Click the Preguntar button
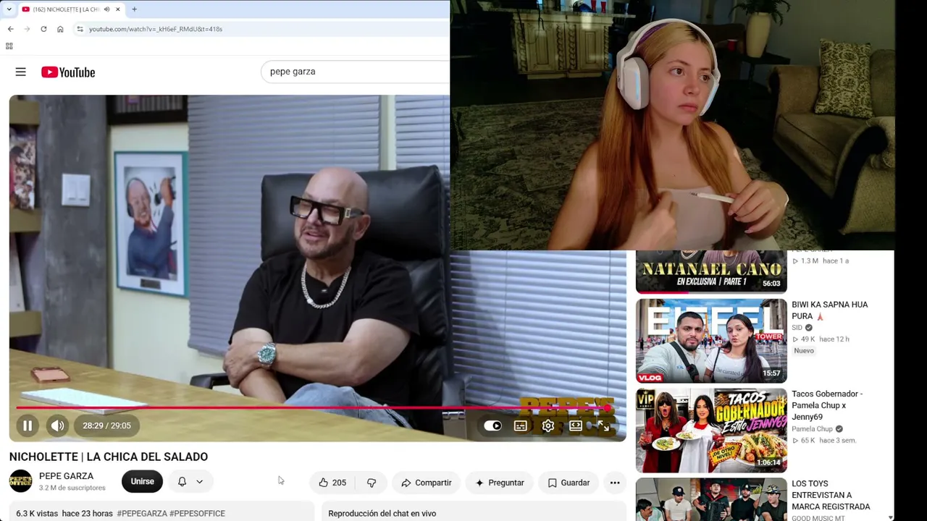 (499, 483)
